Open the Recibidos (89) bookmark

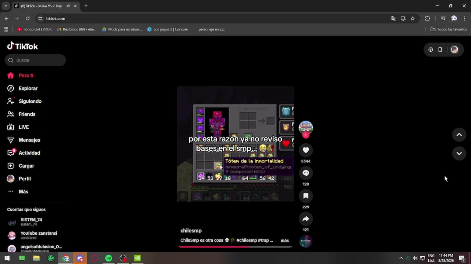77,29
